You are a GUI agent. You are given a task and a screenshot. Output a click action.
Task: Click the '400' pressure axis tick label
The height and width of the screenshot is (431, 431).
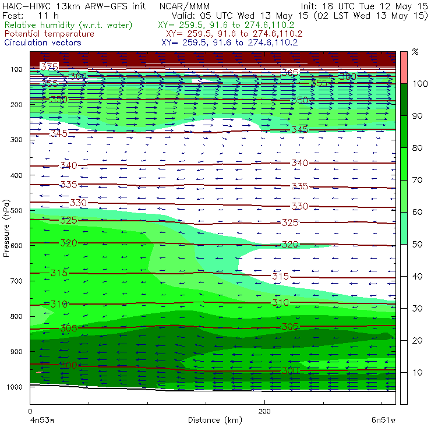16,175
